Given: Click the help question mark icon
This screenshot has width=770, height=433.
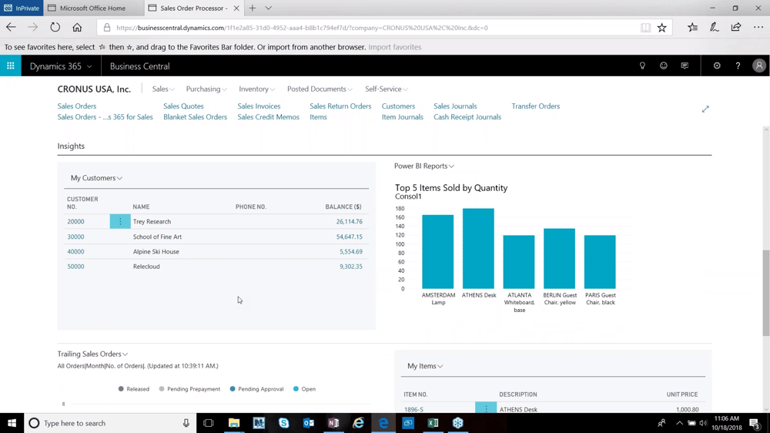Looking at the screenshot, I should point(738,65).
